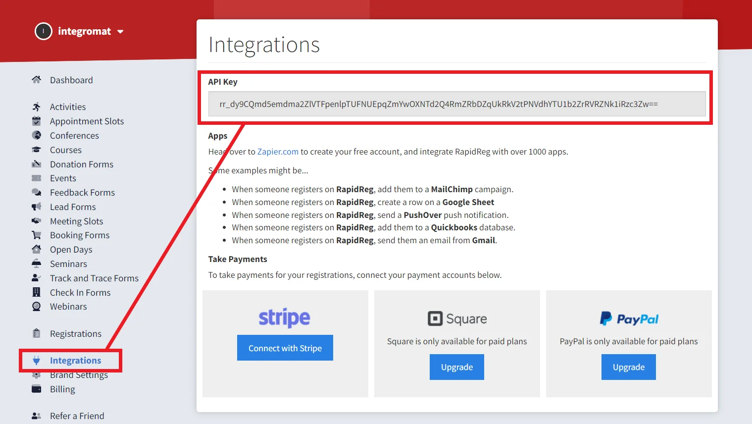Click Upgrade under Square
Screen dimensions: 752x424
click(x=457, y=367)
